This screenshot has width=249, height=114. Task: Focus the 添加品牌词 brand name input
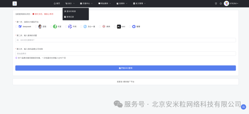[x=125, y=53]
